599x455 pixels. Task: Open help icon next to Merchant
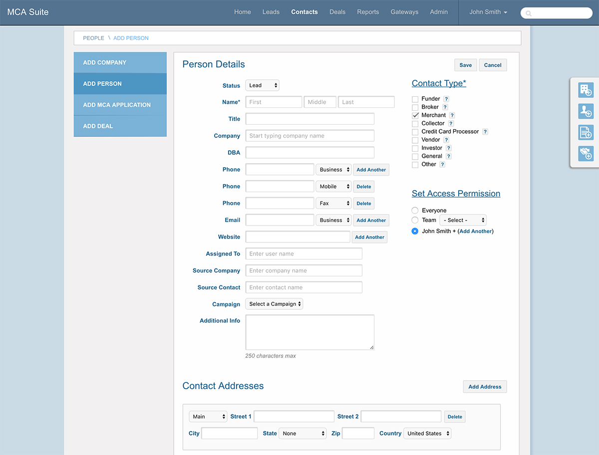click(x=452, y=115)
